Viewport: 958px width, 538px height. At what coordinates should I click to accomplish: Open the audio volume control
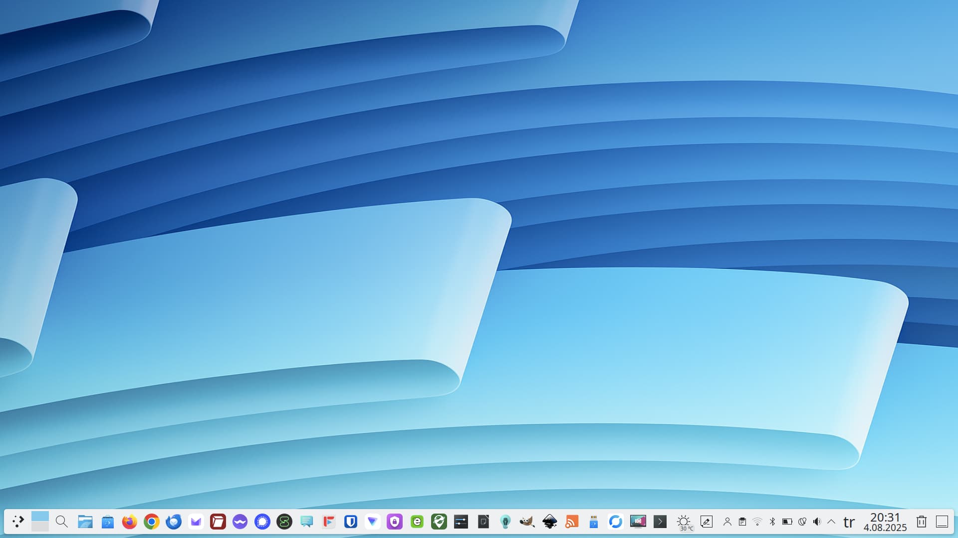[x=817, y=522]
